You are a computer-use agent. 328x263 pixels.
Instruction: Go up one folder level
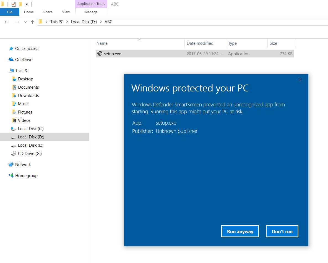point(32,22)
